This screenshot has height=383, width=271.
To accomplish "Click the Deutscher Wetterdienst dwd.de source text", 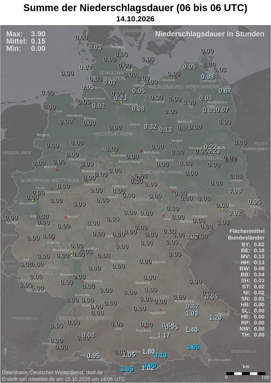I will pyautogui.click(x=52, y=372).
